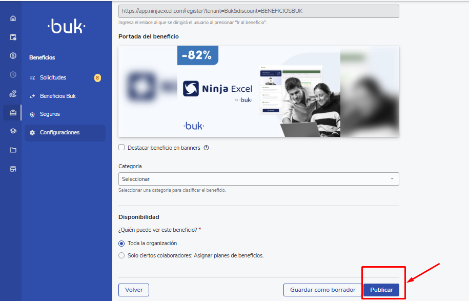Select the graduation cap icon
The width and height of the screenshot is (469, 301).
(13, 131)
